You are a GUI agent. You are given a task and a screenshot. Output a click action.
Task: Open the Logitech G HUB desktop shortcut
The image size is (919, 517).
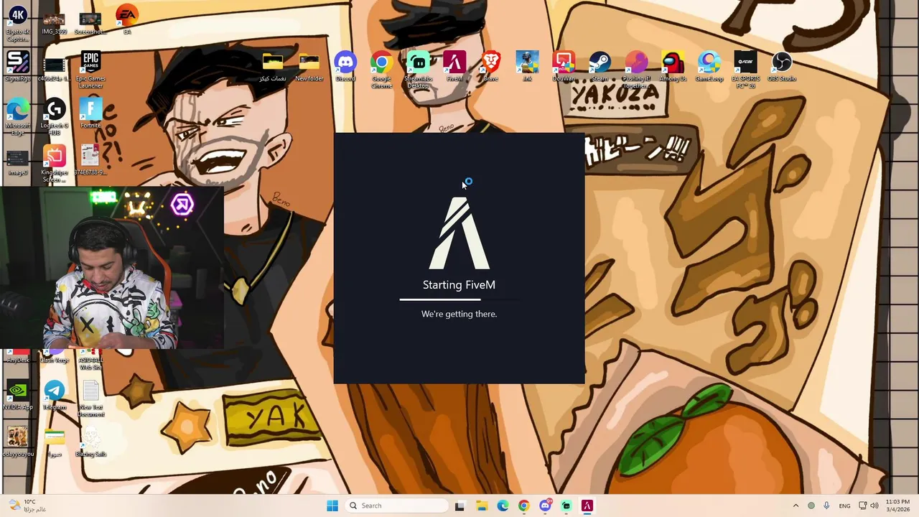(55, 116)
